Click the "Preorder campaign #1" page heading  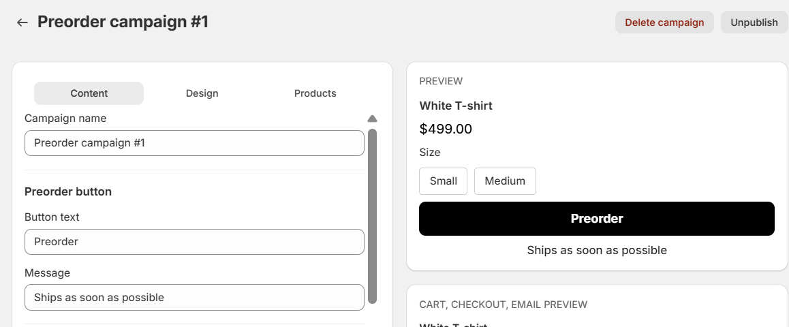tap(123, 22)
